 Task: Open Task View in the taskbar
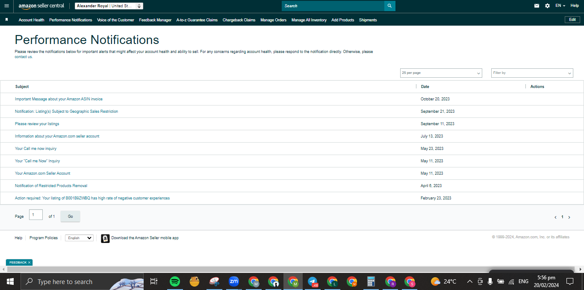click(154, 281)
